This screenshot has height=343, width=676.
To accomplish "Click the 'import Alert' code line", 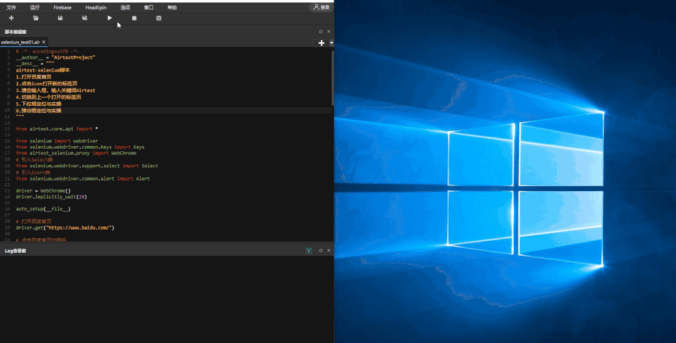I will coord(83,179).
